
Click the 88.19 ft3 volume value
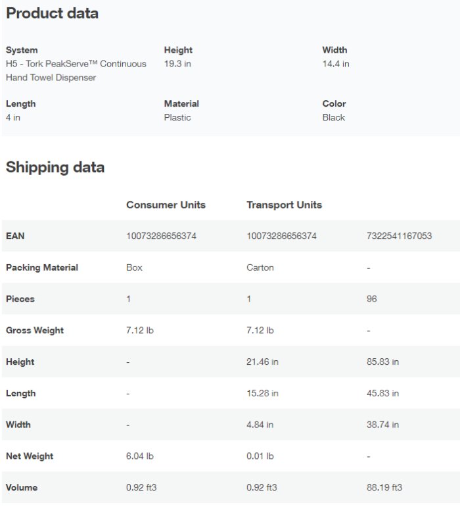point(384,487)
